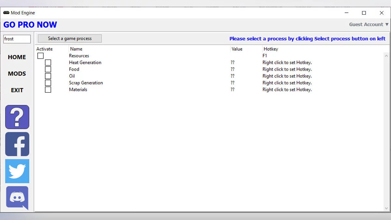Image resolution: width=391 pixels, height=220 pixels.
Task: Go to the HOME section
Action: 17,57
